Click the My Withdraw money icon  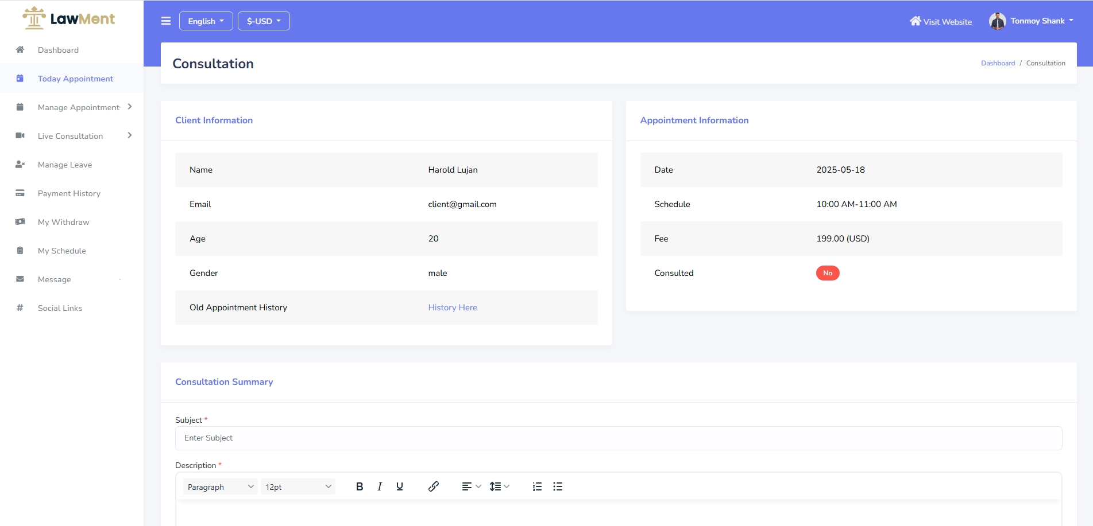[20, 222]
